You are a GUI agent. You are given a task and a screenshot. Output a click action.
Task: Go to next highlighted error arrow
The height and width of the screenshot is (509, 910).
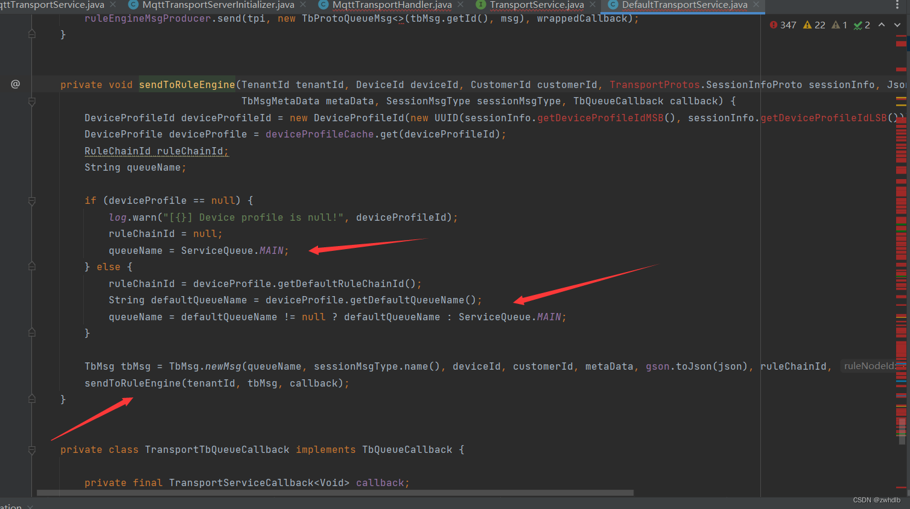click(897, 25)
